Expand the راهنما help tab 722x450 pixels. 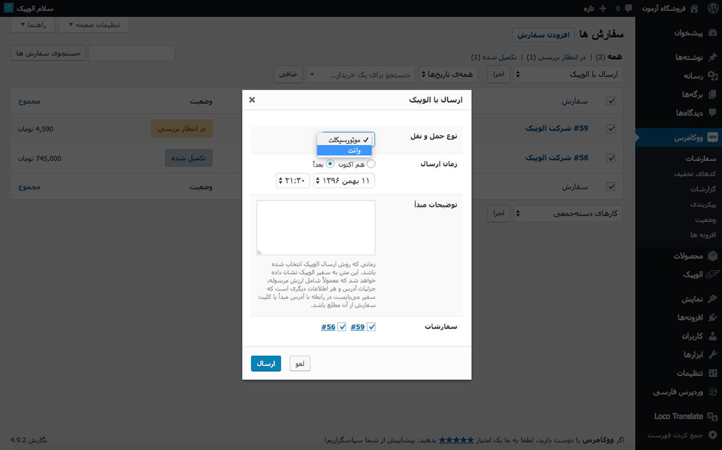click(x=33, y=25)
